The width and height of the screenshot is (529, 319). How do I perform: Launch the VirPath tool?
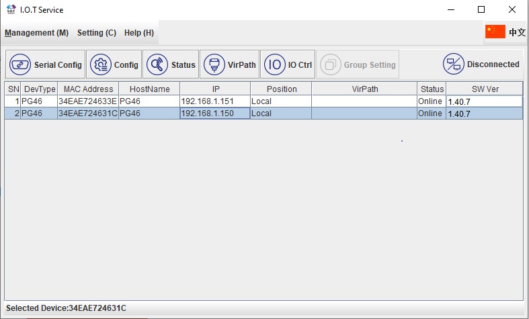[229, 64]
